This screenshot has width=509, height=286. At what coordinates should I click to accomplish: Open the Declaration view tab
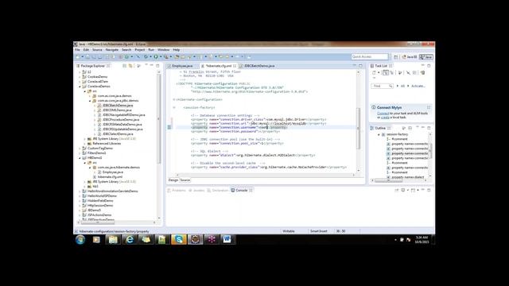click(x=218, y=191)
